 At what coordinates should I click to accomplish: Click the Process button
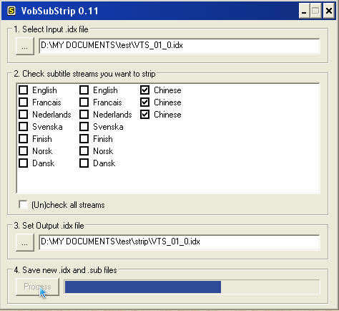(37, 287)
